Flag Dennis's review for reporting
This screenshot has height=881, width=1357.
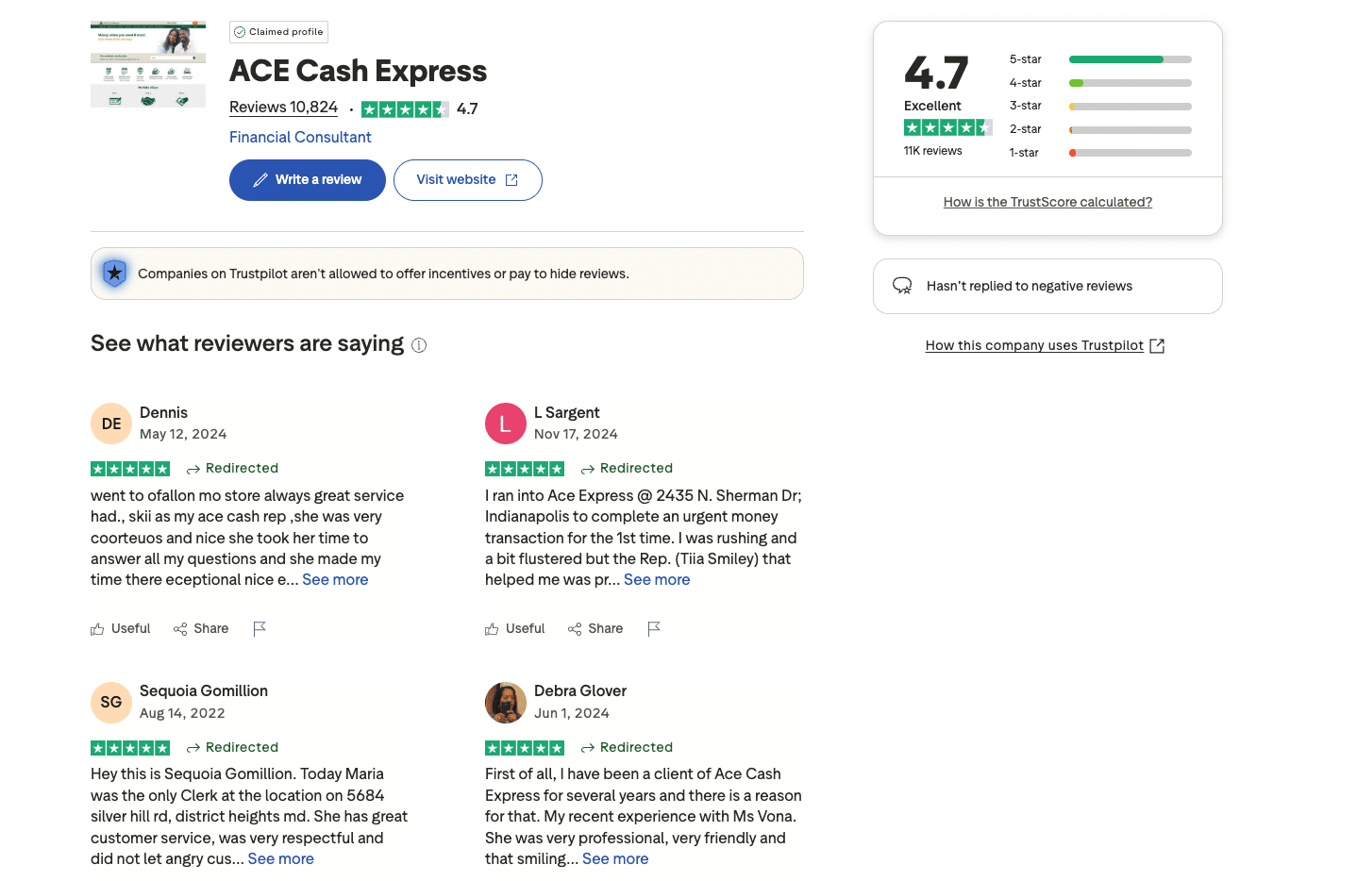tap(260, 628)
